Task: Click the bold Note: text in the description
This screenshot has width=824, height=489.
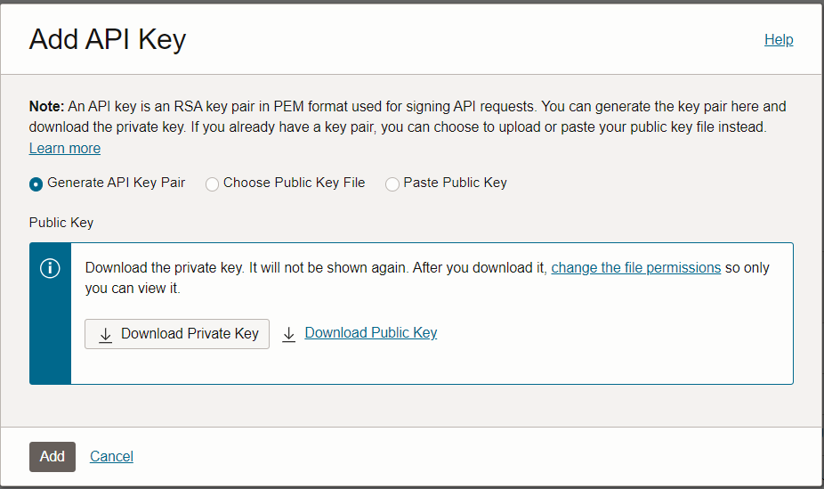Action: coord(47,107)
